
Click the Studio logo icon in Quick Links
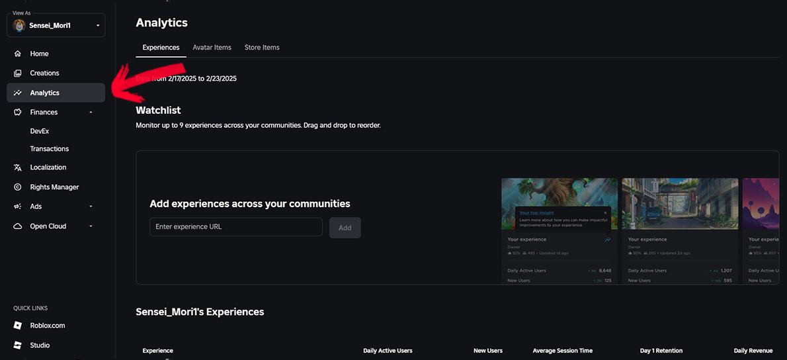18,345
